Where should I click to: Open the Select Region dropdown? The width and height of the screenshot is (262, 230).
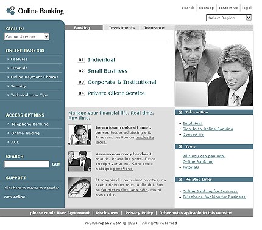click(x=228, y=18)
